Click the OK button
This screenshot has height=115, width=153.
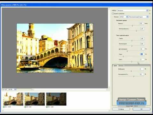(x=142, y=109)
